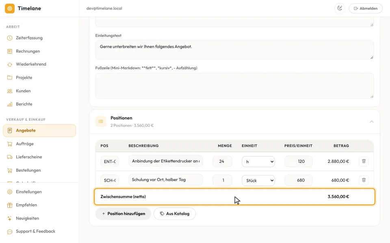Image resolution: width=390 pixels, height=243 pixels.
Task: Click the ENT-C position code field
Action: 110,162
